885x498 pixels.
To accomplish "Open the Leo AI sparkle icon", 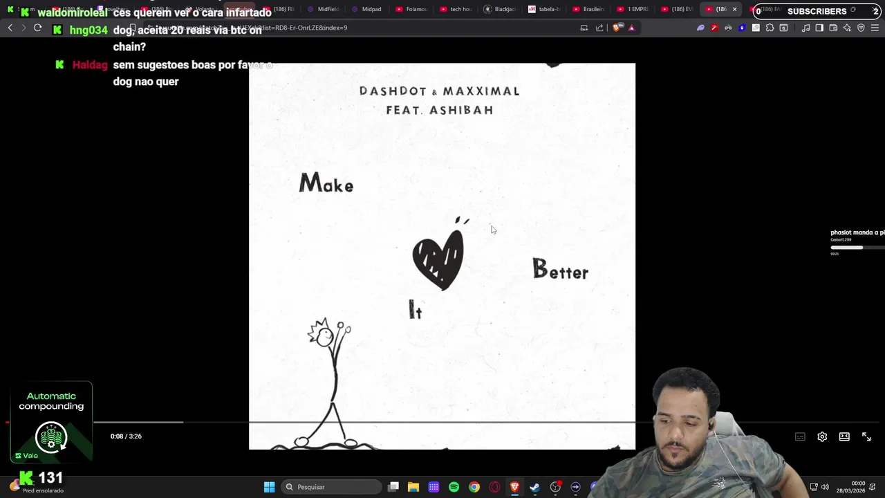I will [x=847, y=28].
